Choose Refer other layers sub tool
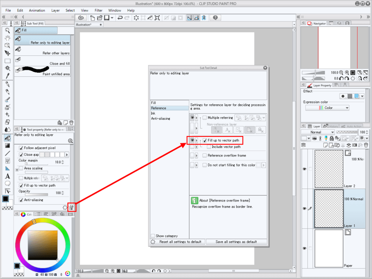The image size is (372, 279). [43, 50]
